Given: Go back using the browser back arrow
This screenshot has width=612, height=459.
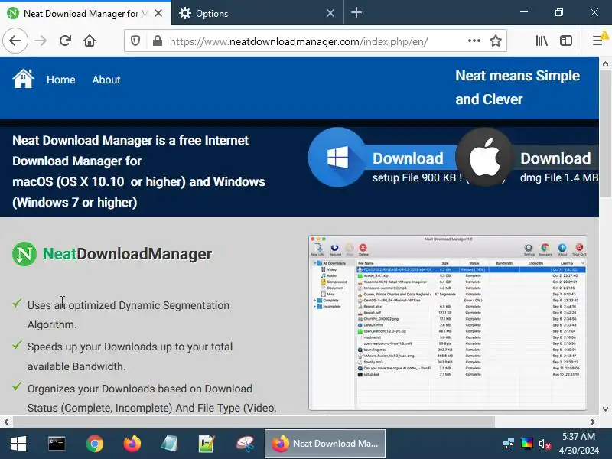Looking at the screenshot, I should (x=15, y=41).
